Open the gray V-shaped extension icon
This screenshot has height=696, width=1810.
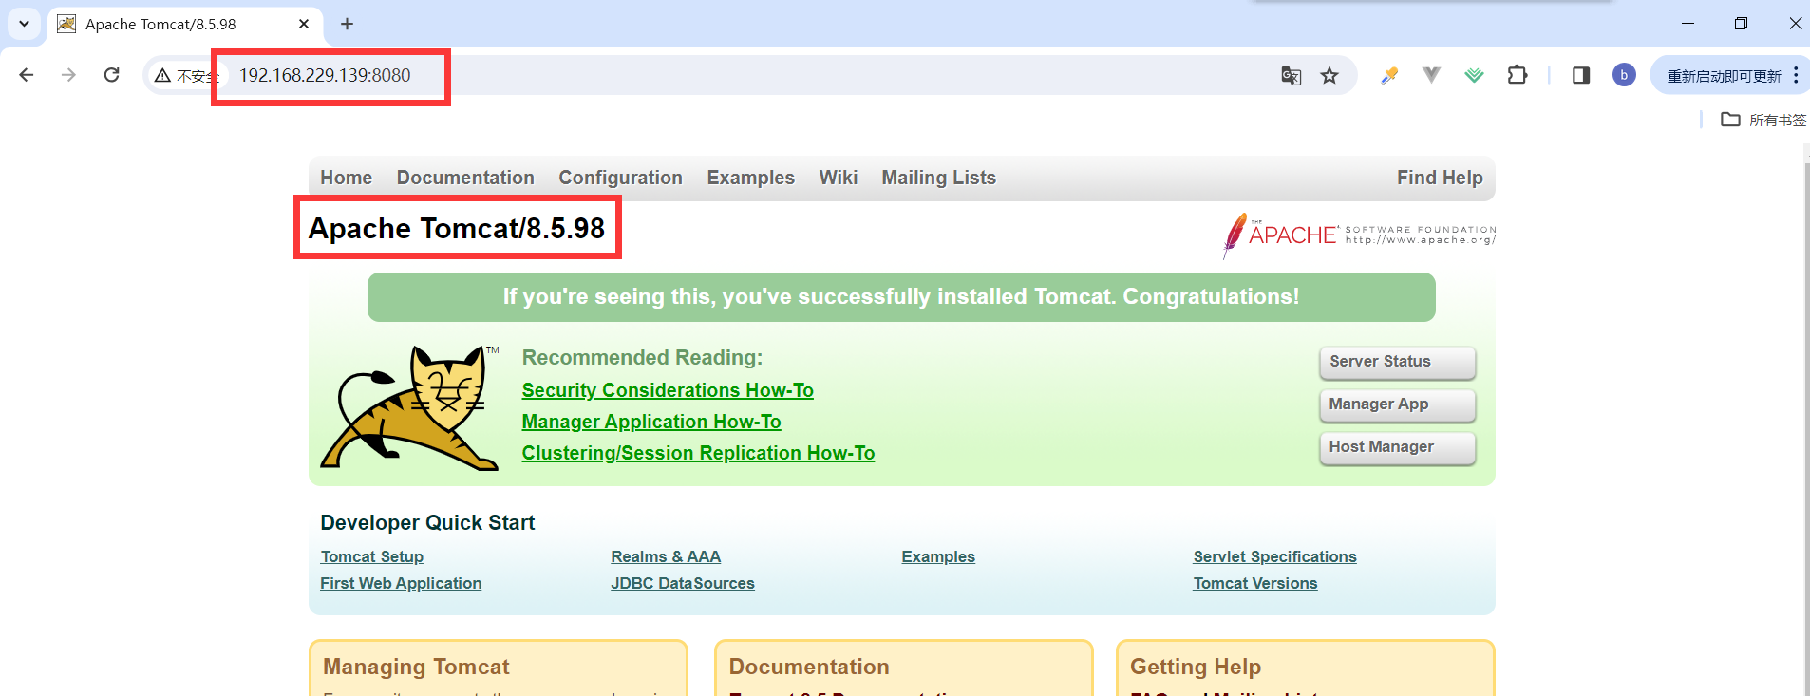1431,75
